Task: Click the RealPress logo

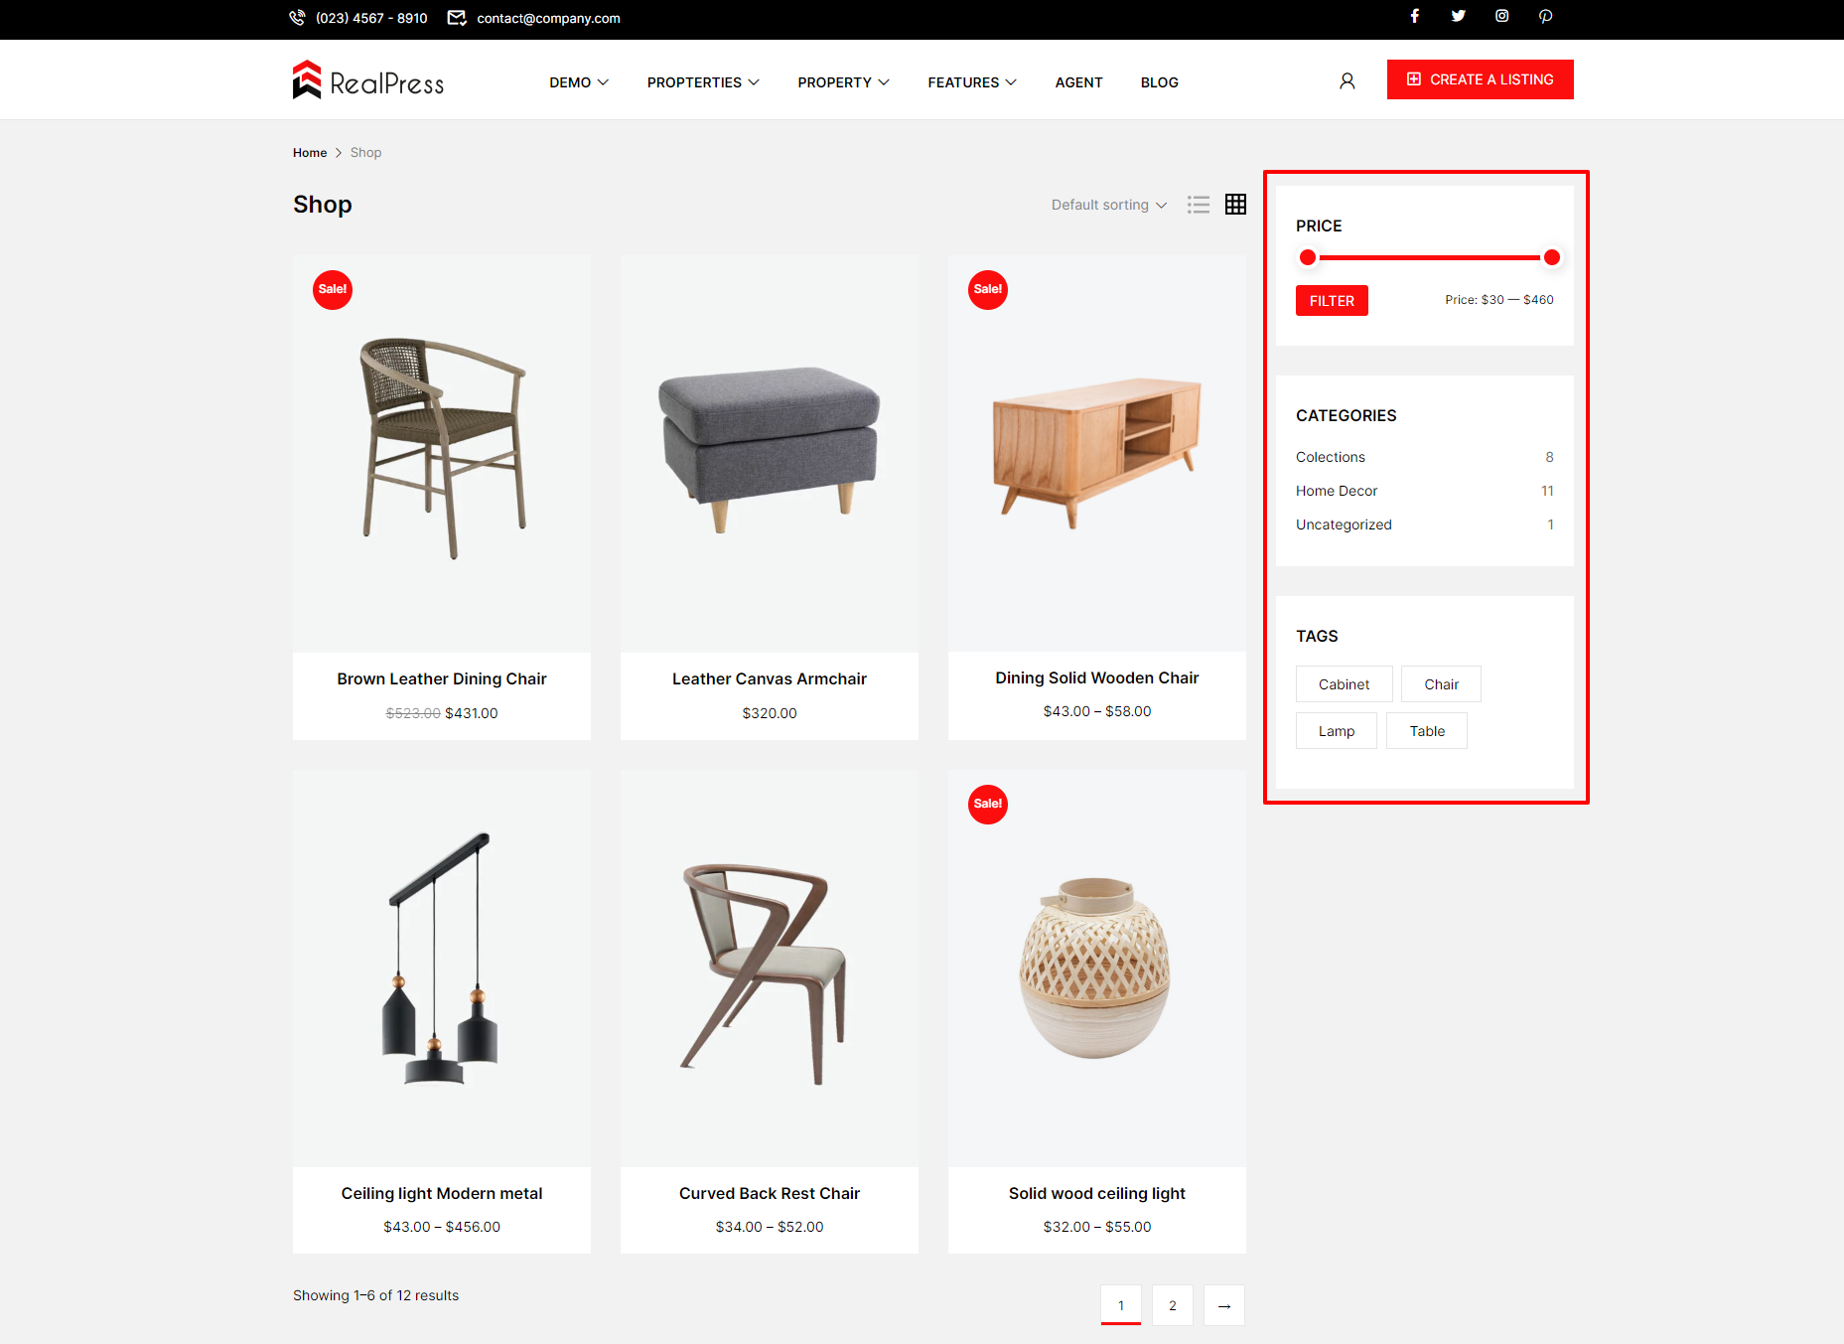Action: (x=368, y=80)
